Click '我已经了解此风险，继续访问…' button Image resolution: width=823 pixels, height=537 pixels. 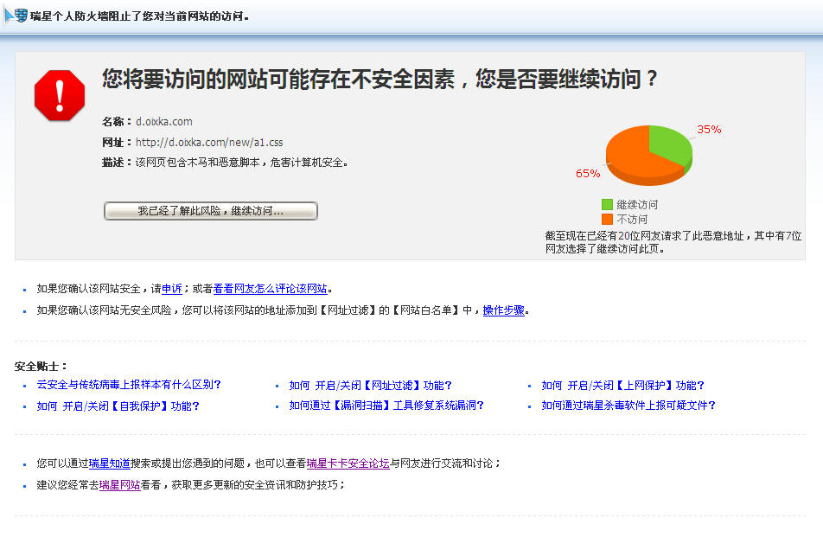[210, 211]
